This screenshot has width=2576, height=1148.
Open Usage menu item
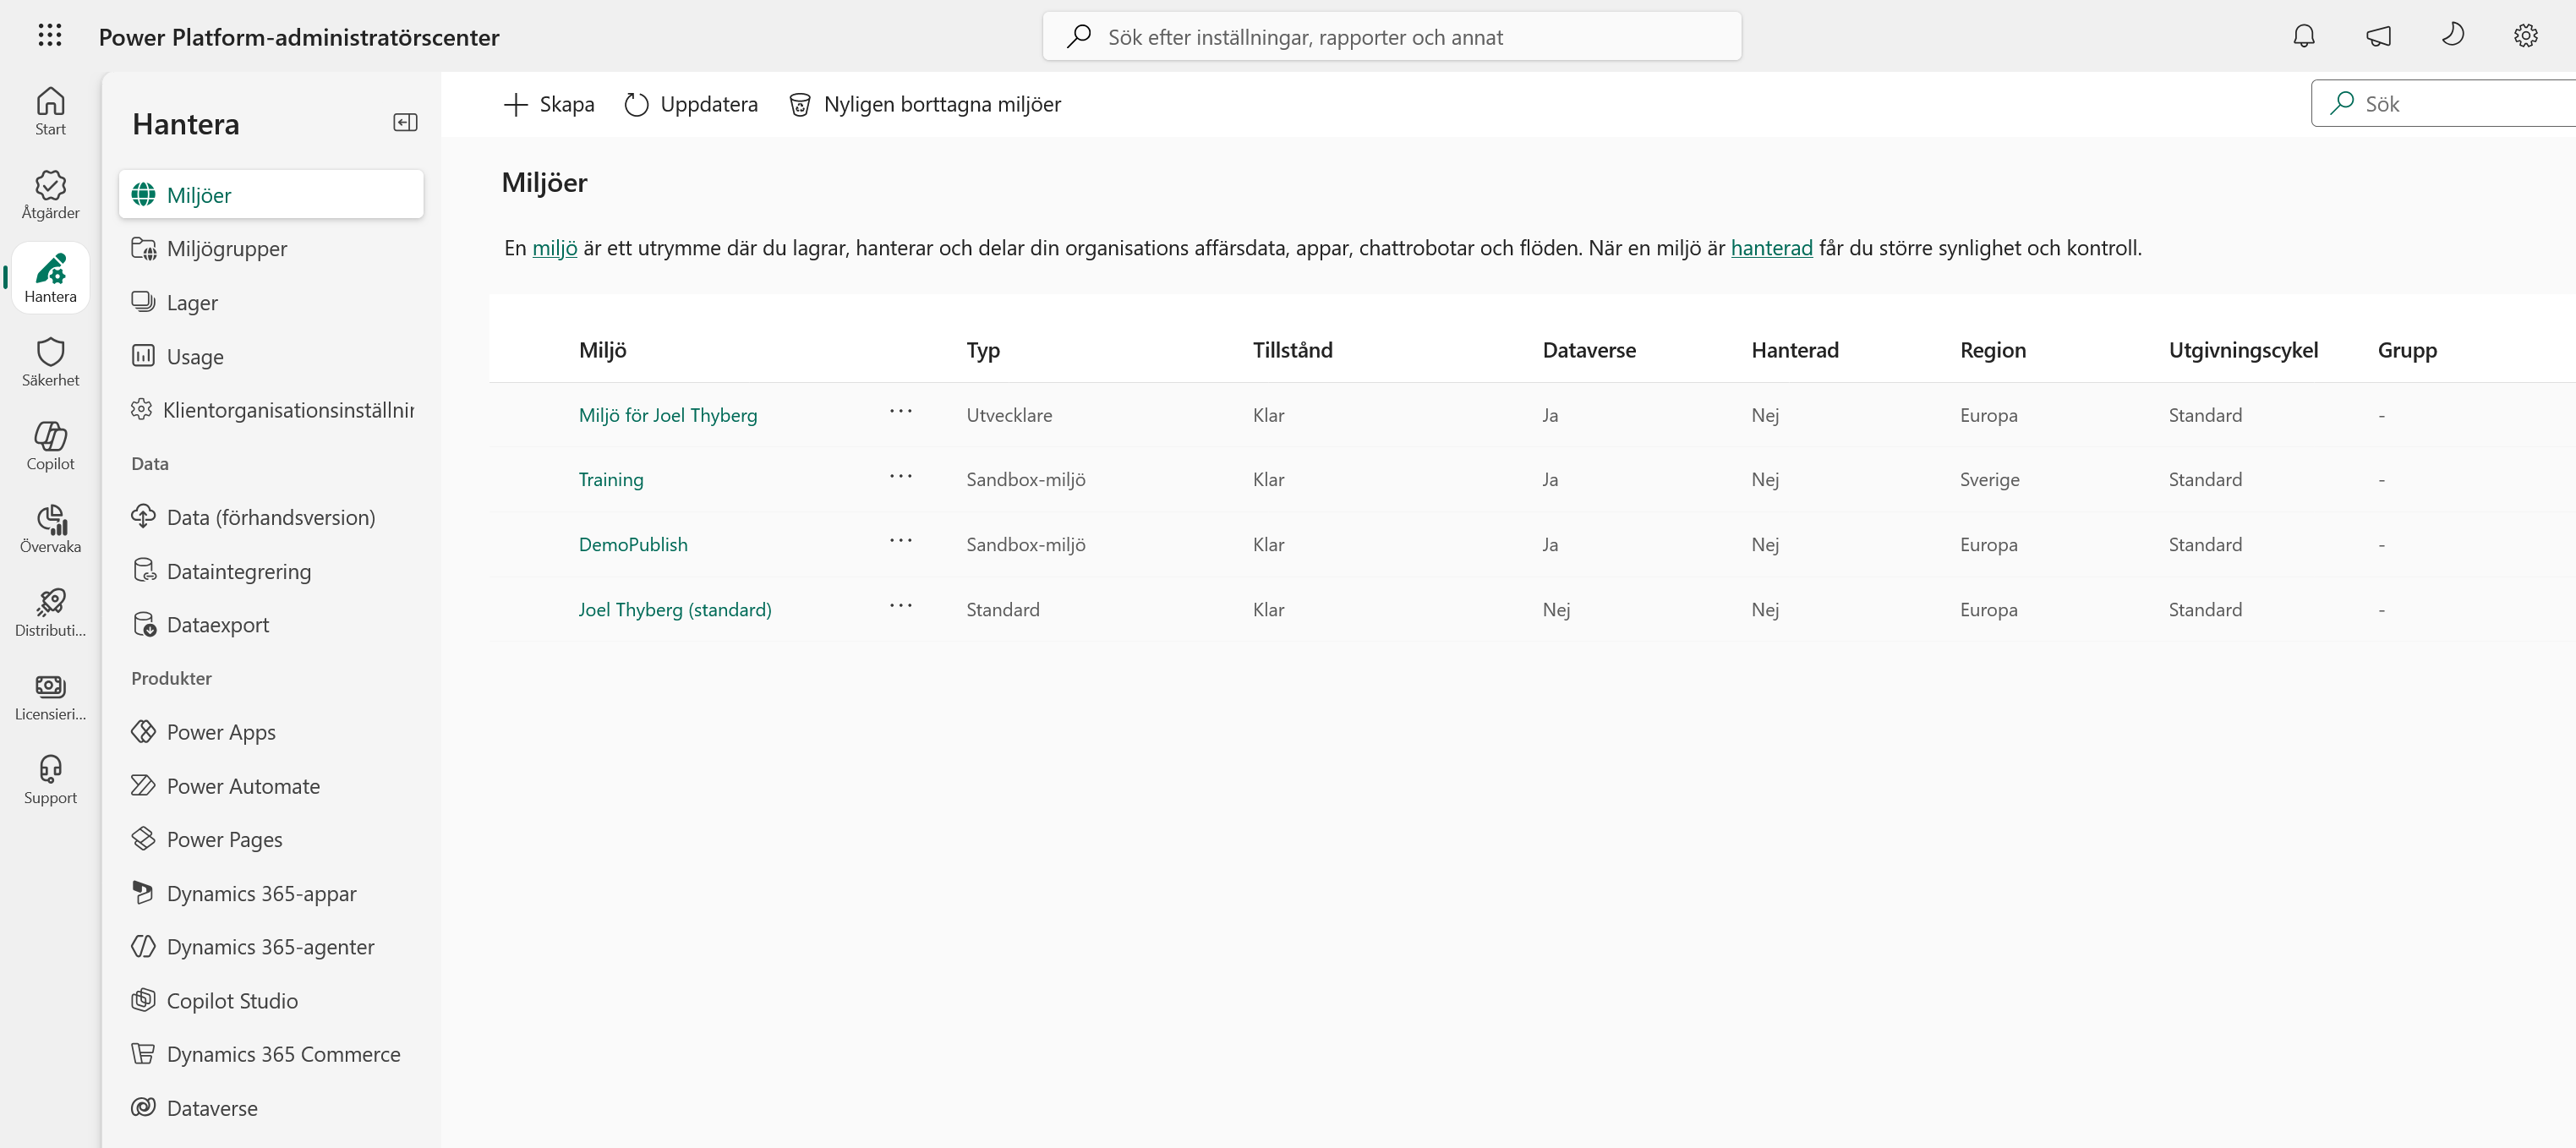(x=271, y=356)
